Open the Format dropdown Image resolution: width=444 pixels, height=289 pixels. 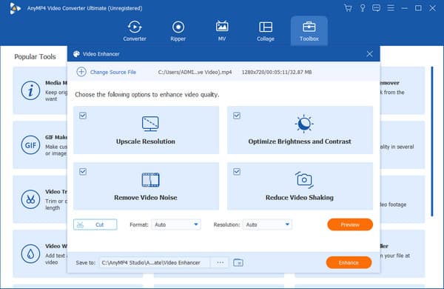[176, 225]
